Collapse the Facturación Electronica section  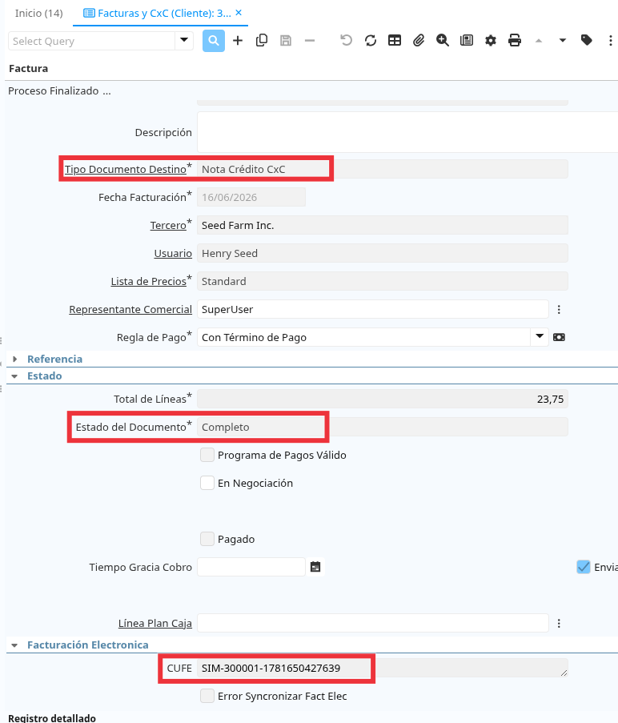[14, 645]
